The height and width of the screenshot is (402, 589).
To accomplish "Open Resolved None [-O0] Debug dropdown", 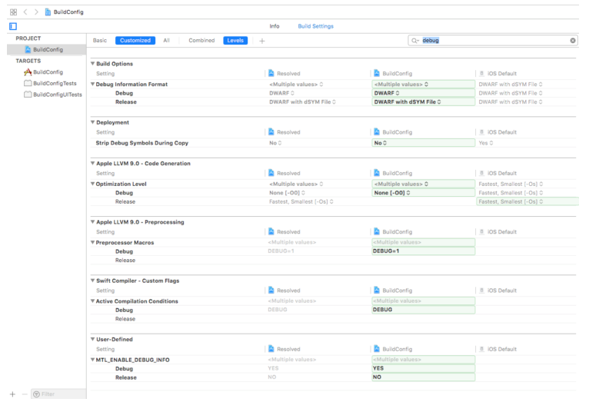I will point(287,193).
